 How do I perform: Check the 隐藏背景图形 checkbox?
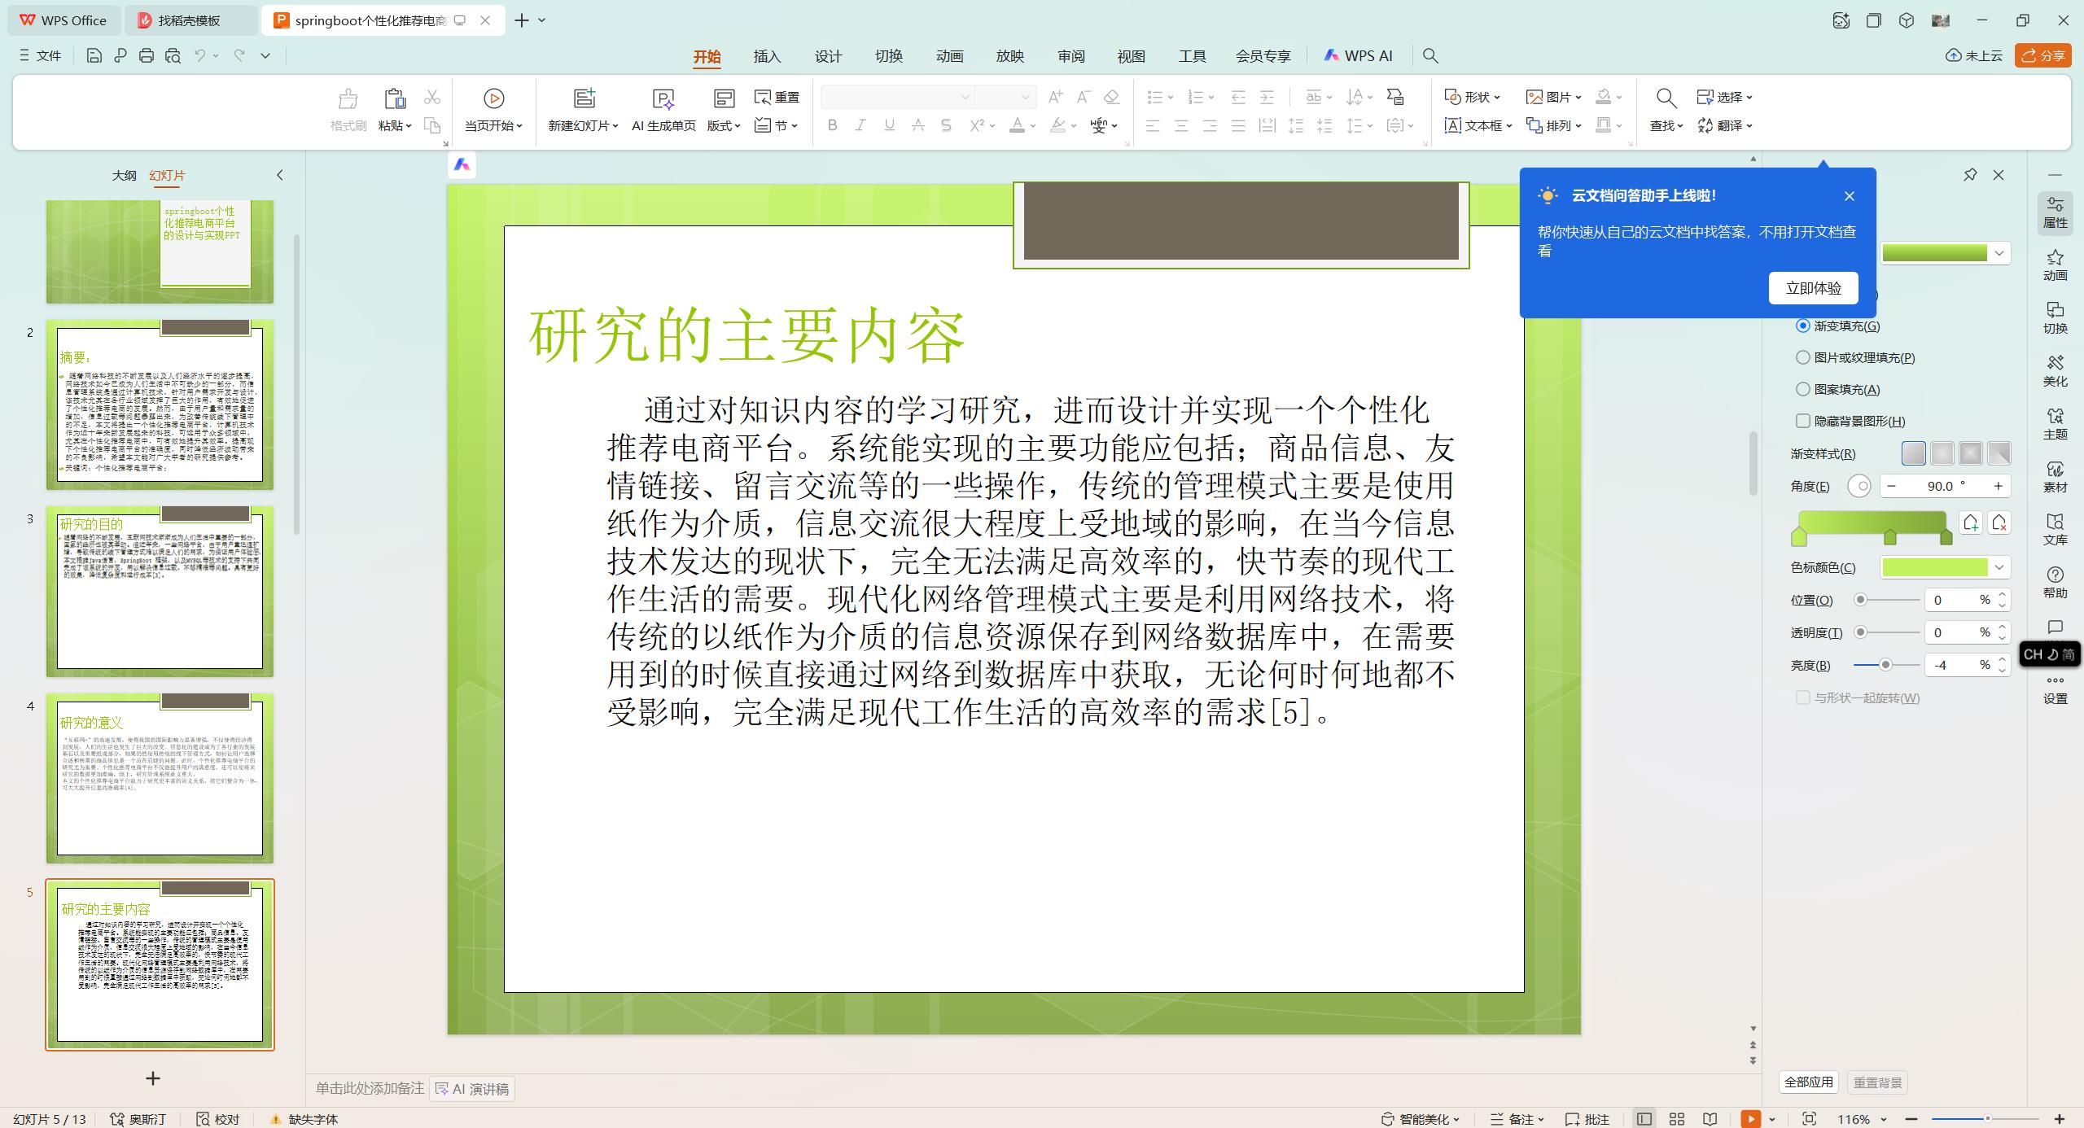point(1803,421)
